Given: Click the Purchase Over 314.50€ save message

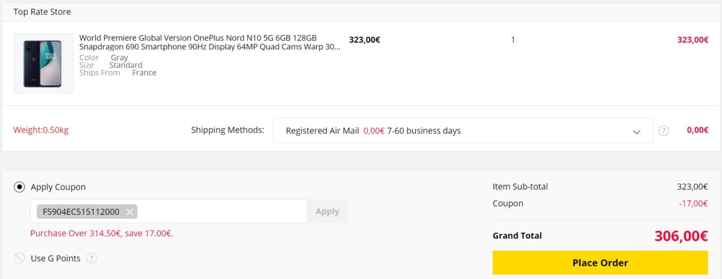Looking at the screenshot, I should click(102, 233).
